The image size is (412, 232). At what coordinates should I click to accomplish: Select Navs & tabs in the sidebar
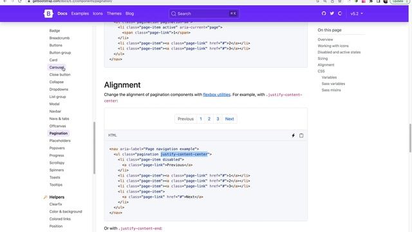pos(59,119)
